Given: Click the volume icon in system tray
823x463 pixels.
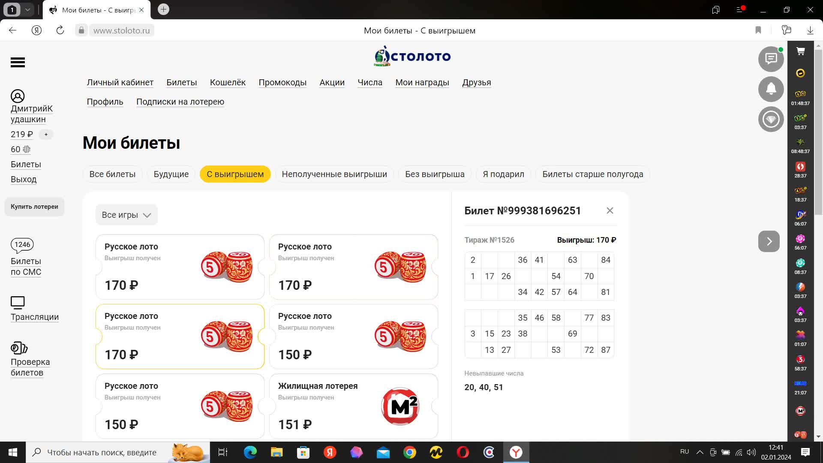Looking at the screenshot, I should tap(751, 452).
